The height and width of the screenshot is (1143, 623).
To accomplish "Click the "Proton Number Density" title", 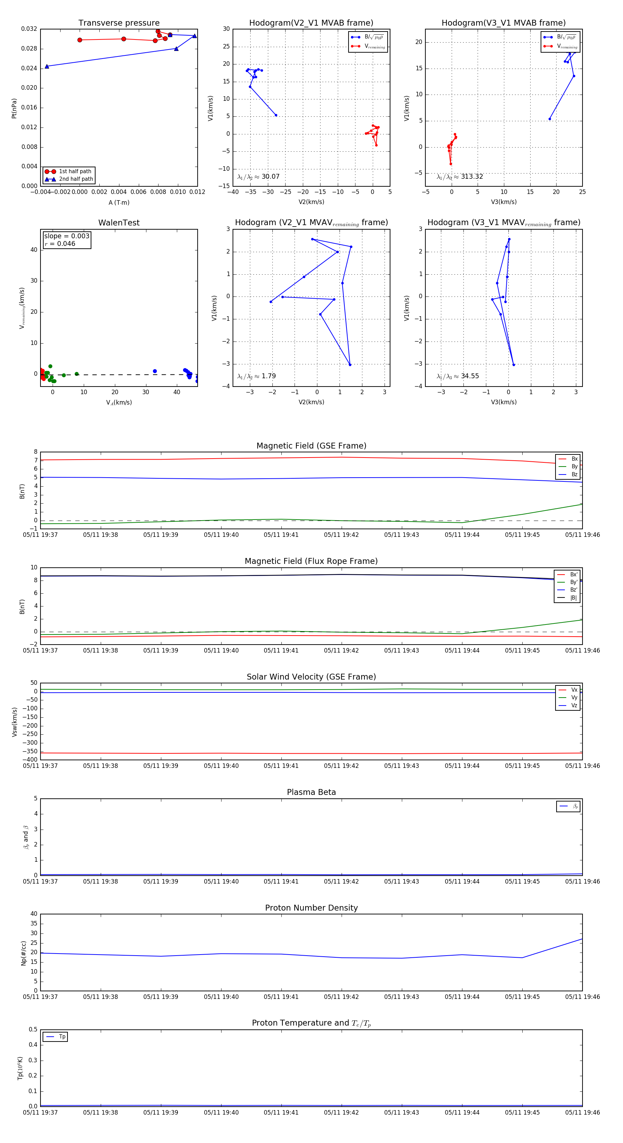I will (x=311, y=908).
